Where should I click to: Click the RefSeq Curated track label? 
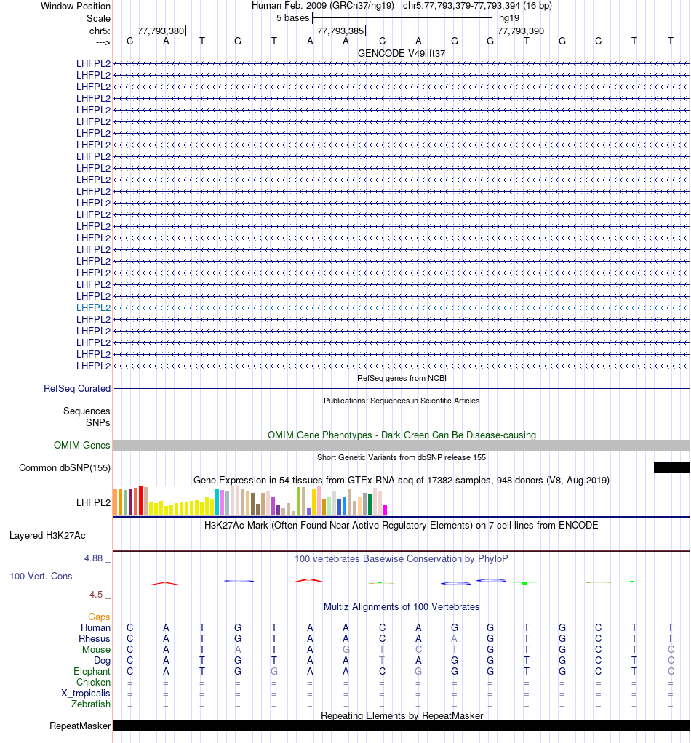point(77,388)
